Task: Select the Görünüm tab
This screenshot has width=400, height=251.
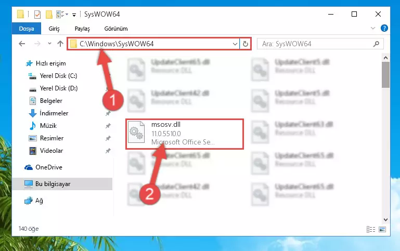Action: tap(116, 29)
